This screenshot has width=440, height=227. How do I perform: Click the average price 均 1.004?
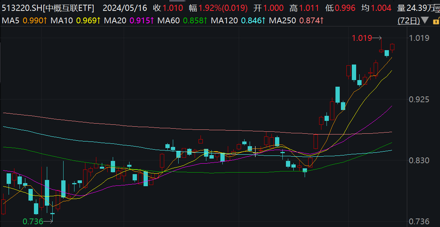[x=376, y=8]
